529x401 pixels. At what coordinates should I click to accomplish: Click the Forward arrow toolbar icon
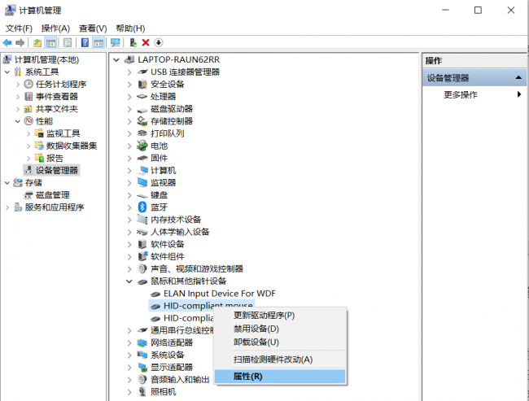[x=20, y=43]
